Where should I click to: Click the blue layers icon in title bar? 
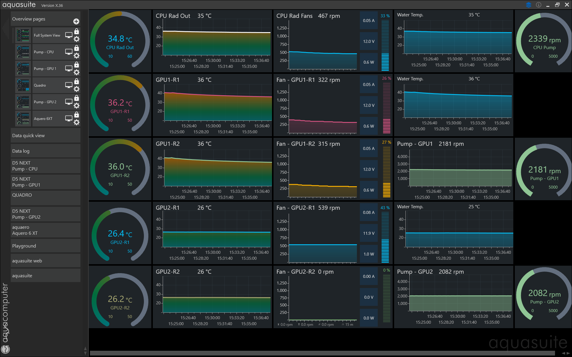point(529,5)
